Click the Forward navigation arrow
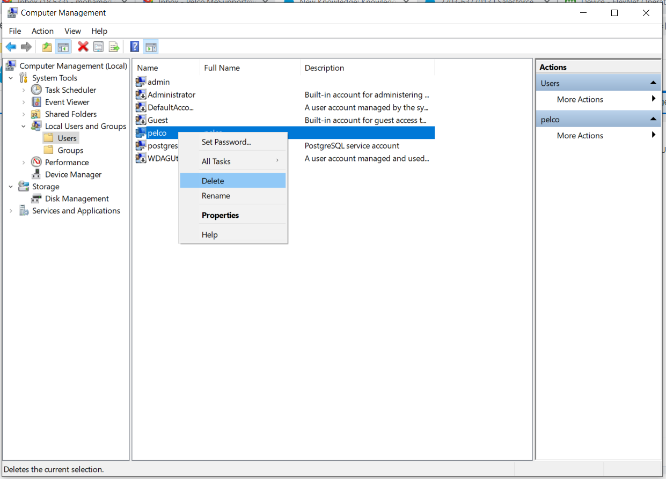 coord(26,47)
